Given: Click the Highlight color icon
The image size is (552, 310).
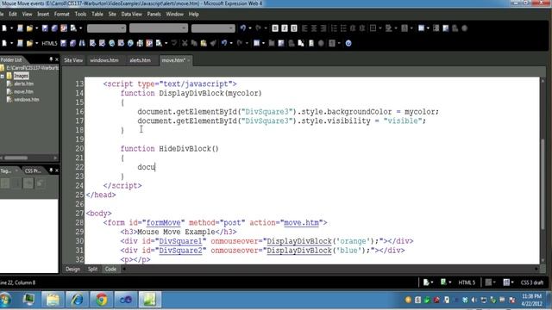Looking at the screenshot, I should 388,28.
